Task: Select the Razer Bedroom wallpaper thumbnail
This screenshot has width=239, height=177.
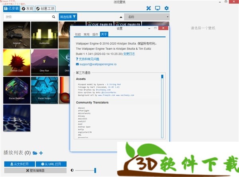Action: pos(17,90)
